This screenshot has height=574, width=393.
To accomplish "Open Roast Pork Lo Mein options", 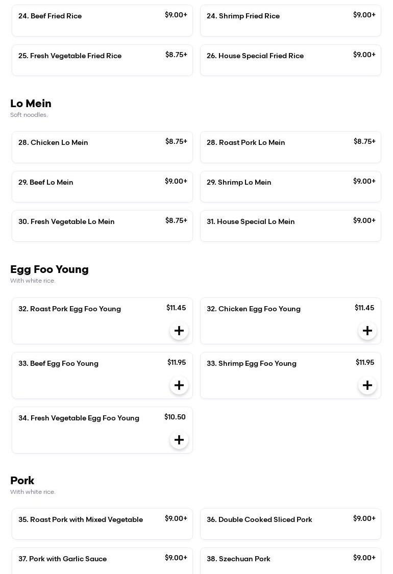I will tap(290, 147).
